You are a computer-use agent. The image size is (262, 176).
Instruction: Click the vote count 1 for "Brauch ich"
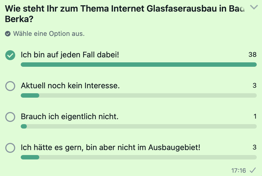(255, 116)
